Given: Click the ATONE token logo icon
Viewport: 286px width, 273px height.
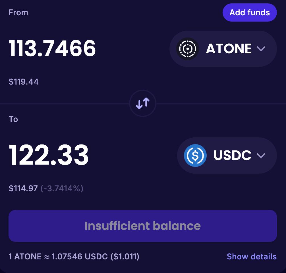Looking at the screenshot, I should (187, 49).
